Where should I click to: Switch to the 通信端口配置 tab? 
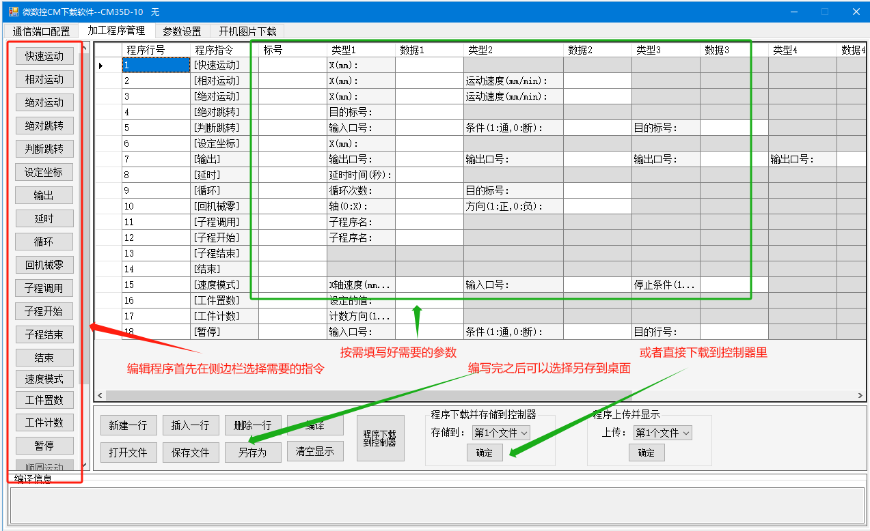pos(41,31)
